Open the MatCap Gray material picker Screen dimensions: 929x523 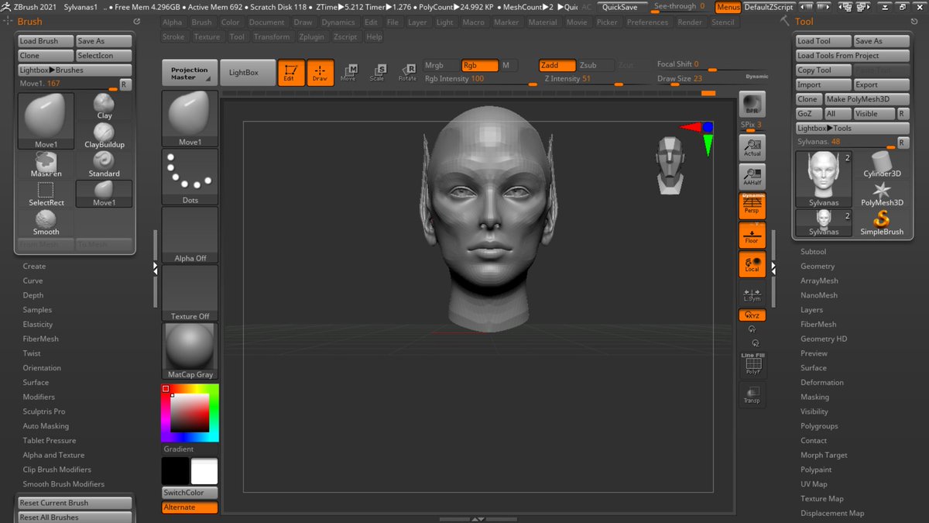coord(190,351)
